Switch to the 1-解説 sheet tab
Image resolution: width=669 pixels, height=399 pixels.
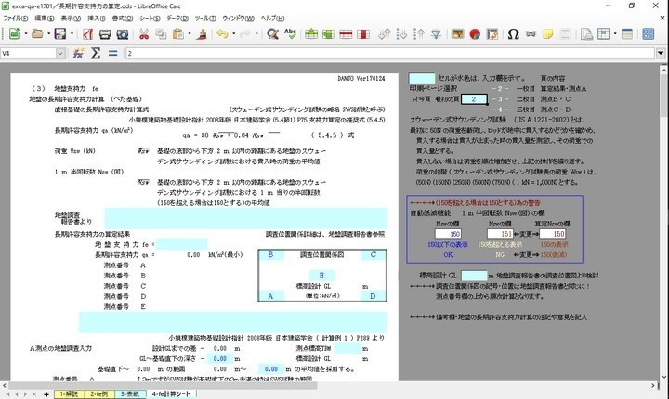click(69, 394)
